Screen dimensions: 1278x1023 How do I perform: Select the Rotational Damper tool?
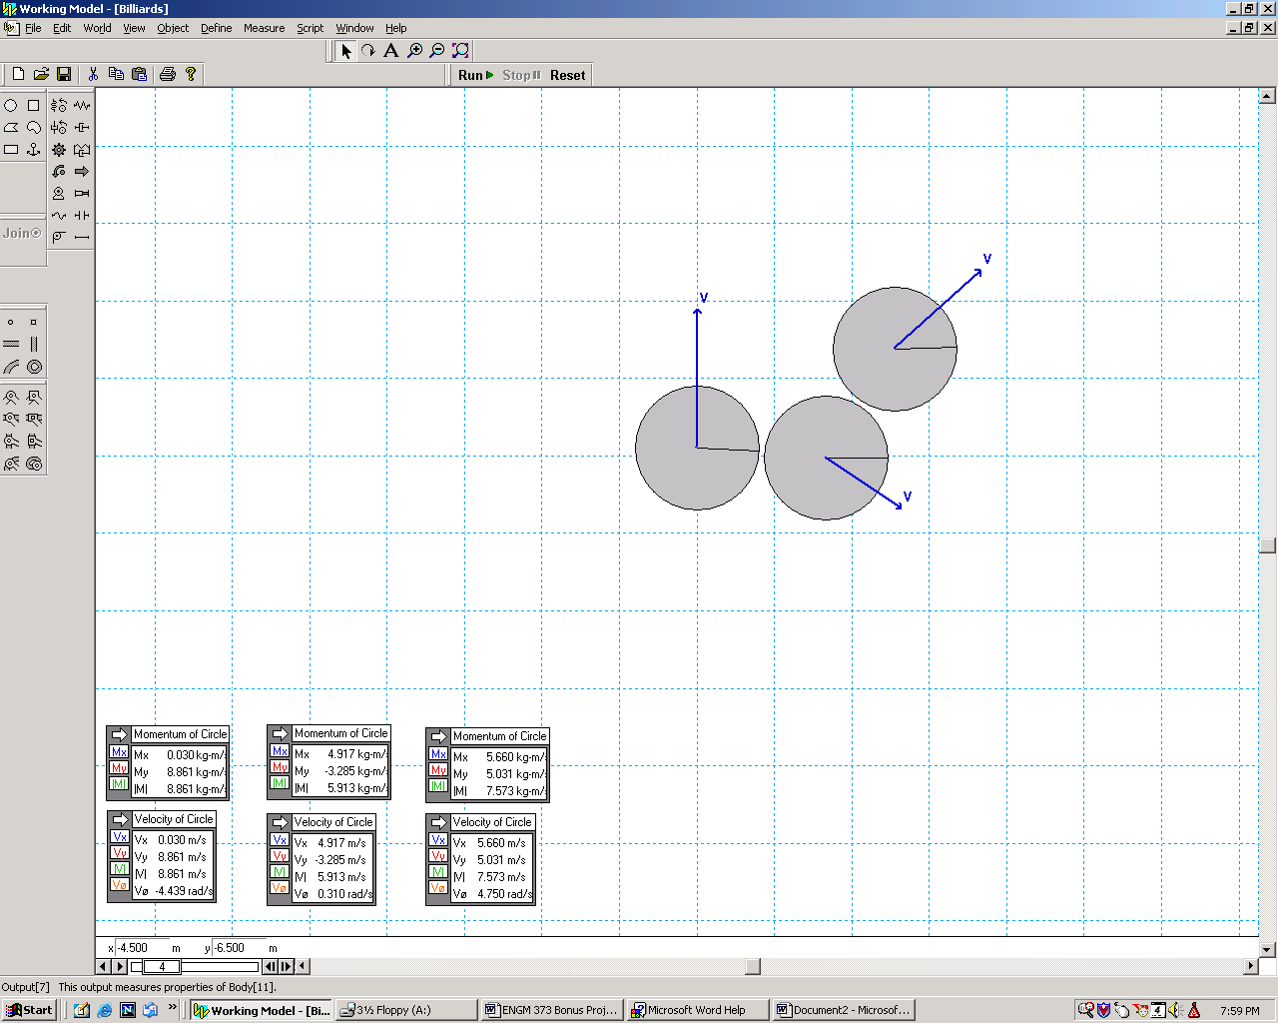tap(59, 128)
